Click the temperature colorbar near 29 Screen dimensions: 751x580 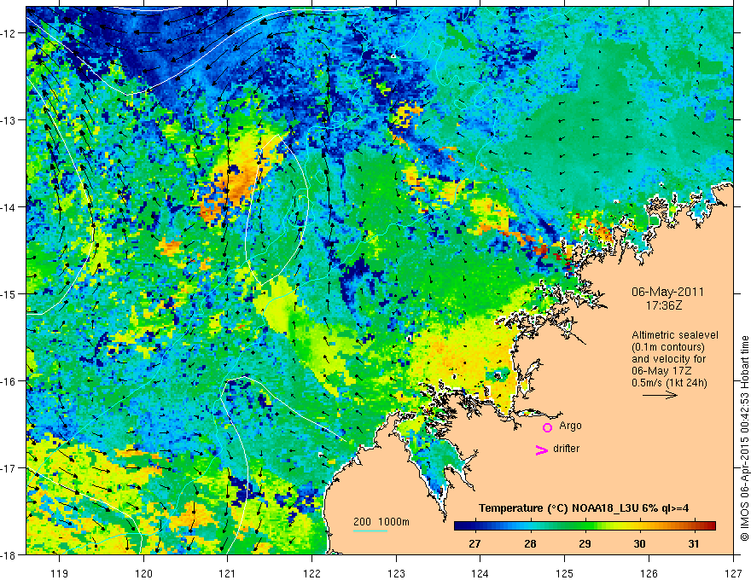(x=585, y=525)
